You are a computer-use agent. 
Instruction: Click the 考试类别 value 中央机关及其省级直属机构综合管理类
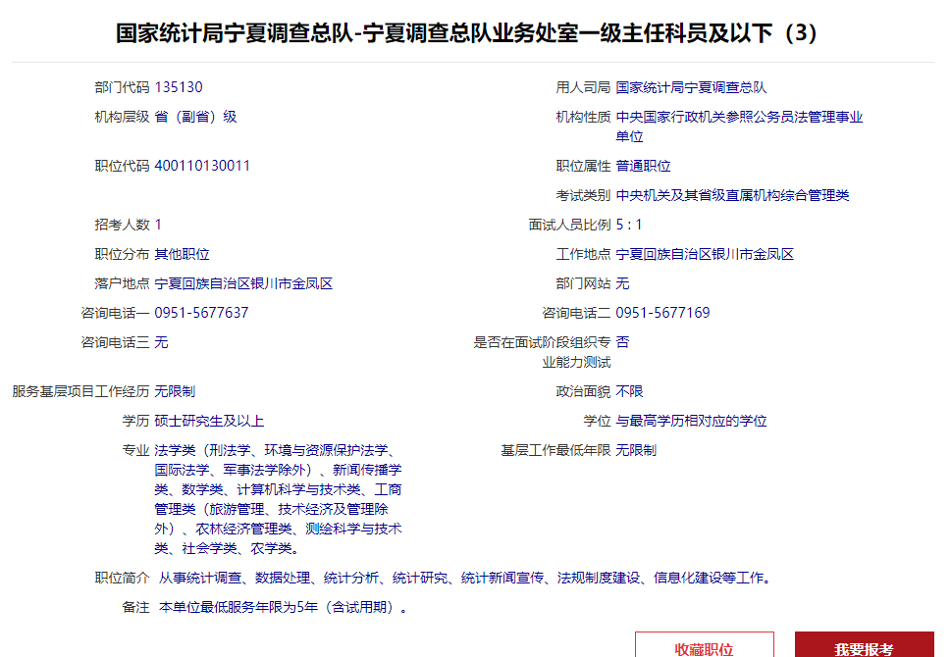(732, 195)
